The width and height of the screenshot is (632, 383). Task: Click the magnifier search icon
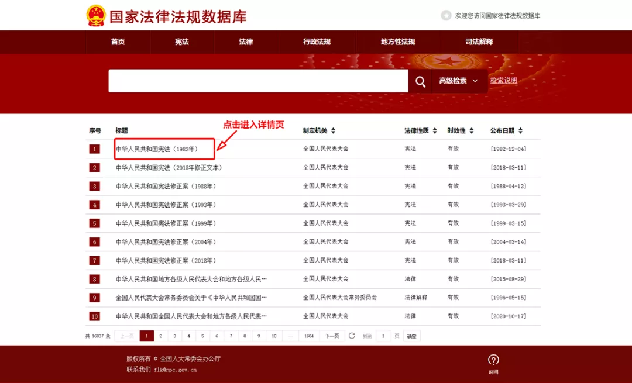click(x=420, y=81)
